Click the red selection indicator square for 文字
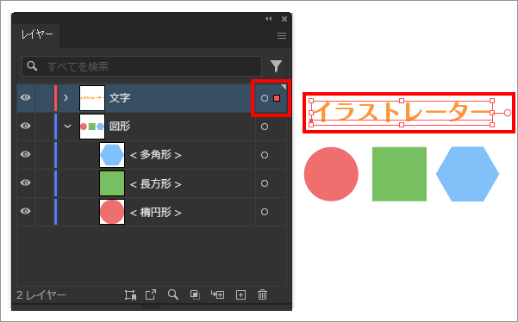518x322 pixels. click(x=277, y=98)
